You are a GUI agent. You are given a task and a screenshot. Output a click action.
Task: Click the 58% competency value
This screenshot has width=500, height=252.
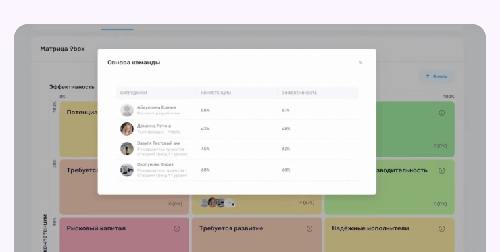(x=205, y=111)
